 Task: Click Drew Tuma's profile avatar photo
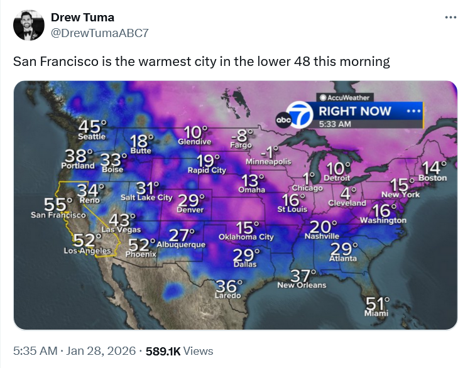[x=29, y=25]
